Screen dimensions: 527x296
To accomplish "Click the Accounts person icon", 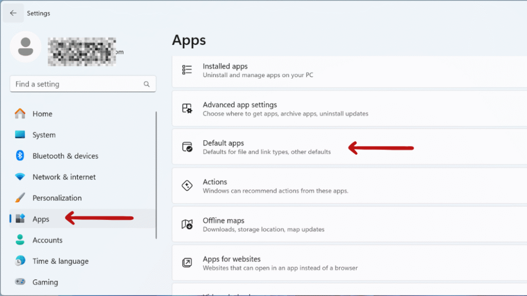I will (x=20, y=239).
